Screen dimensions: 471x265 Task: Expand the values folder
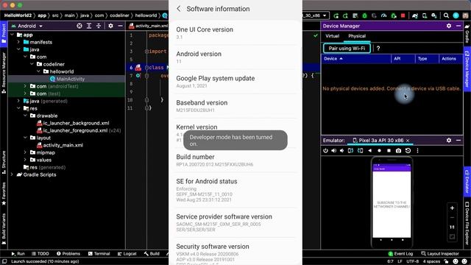pos(26,160)
